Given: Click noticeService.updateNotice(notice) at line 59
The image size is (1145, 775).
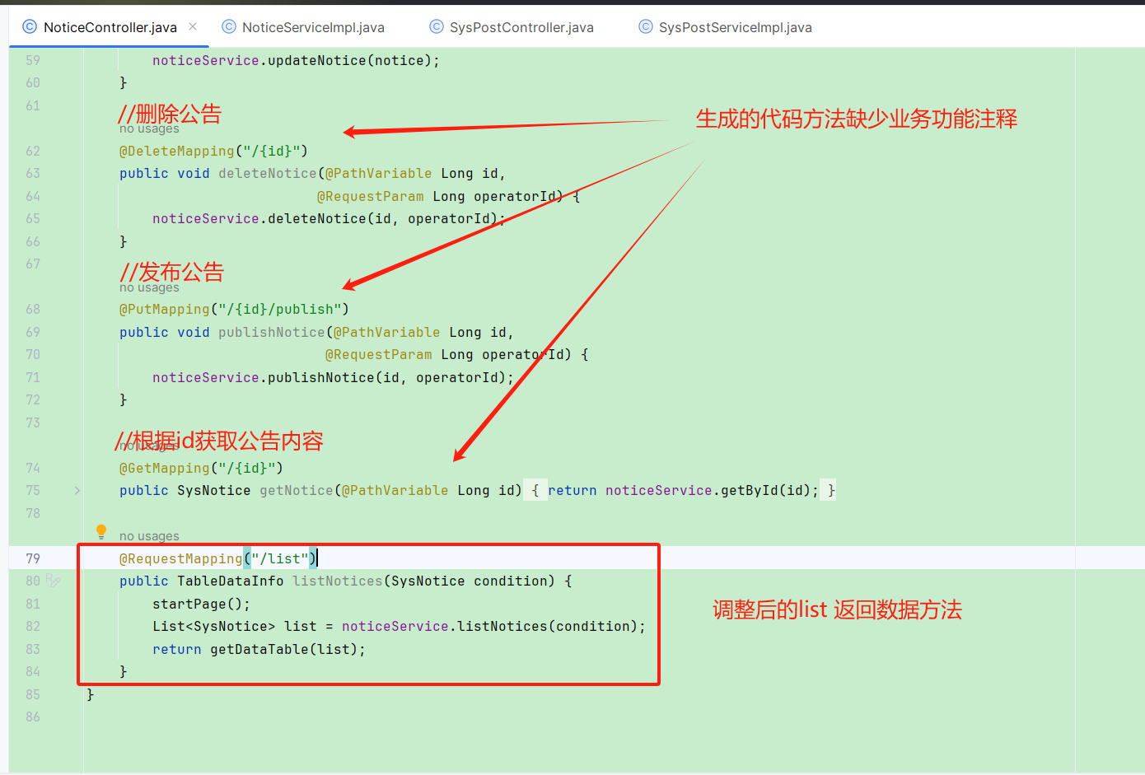Looking at the screenshot, I should coord(296,60).
